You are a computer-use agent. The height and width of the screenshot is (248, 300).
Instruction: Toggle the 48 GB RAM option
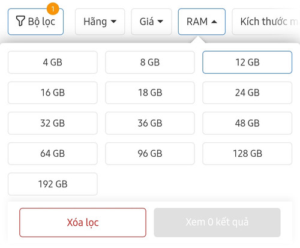click(247, 123)
